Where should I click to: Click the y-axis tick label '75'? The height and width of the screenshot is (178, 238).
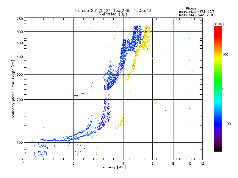click(21, 159)
